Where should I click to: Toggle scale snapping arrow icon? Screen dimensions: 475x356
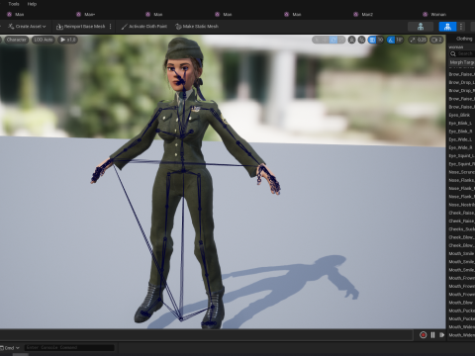click(413, 40)
